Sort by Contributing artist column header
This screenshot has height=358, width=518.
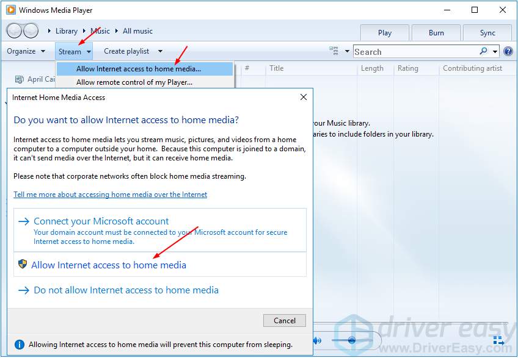pyautogui.click(x=472, y=68)
